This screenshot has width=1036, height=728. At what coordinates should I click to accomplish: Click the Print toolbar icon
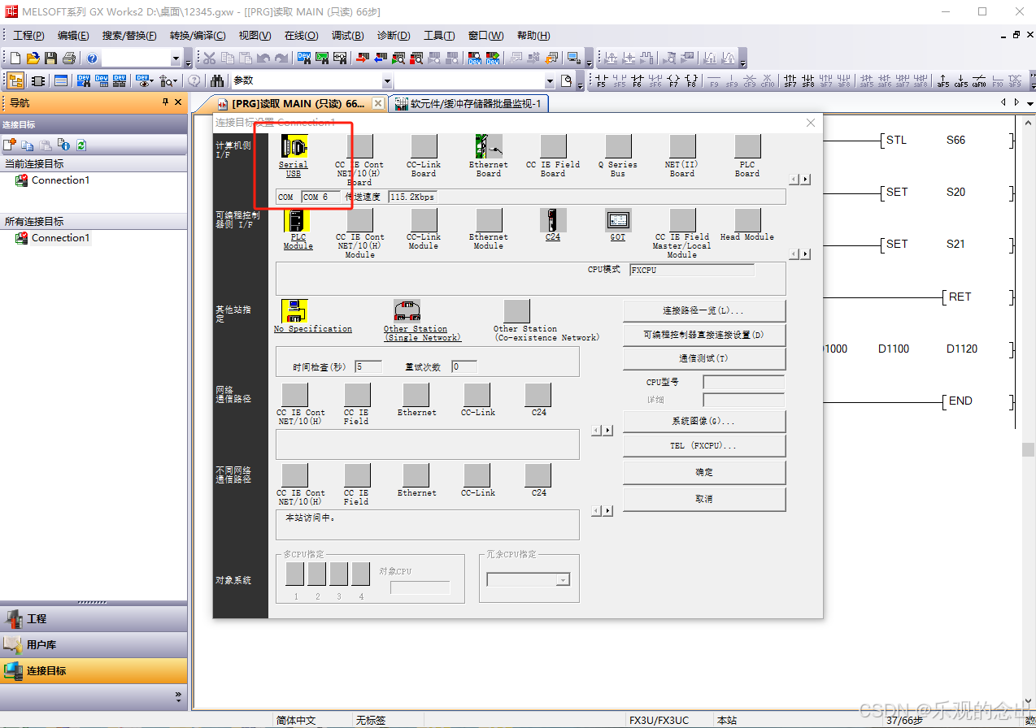point(68,58)
